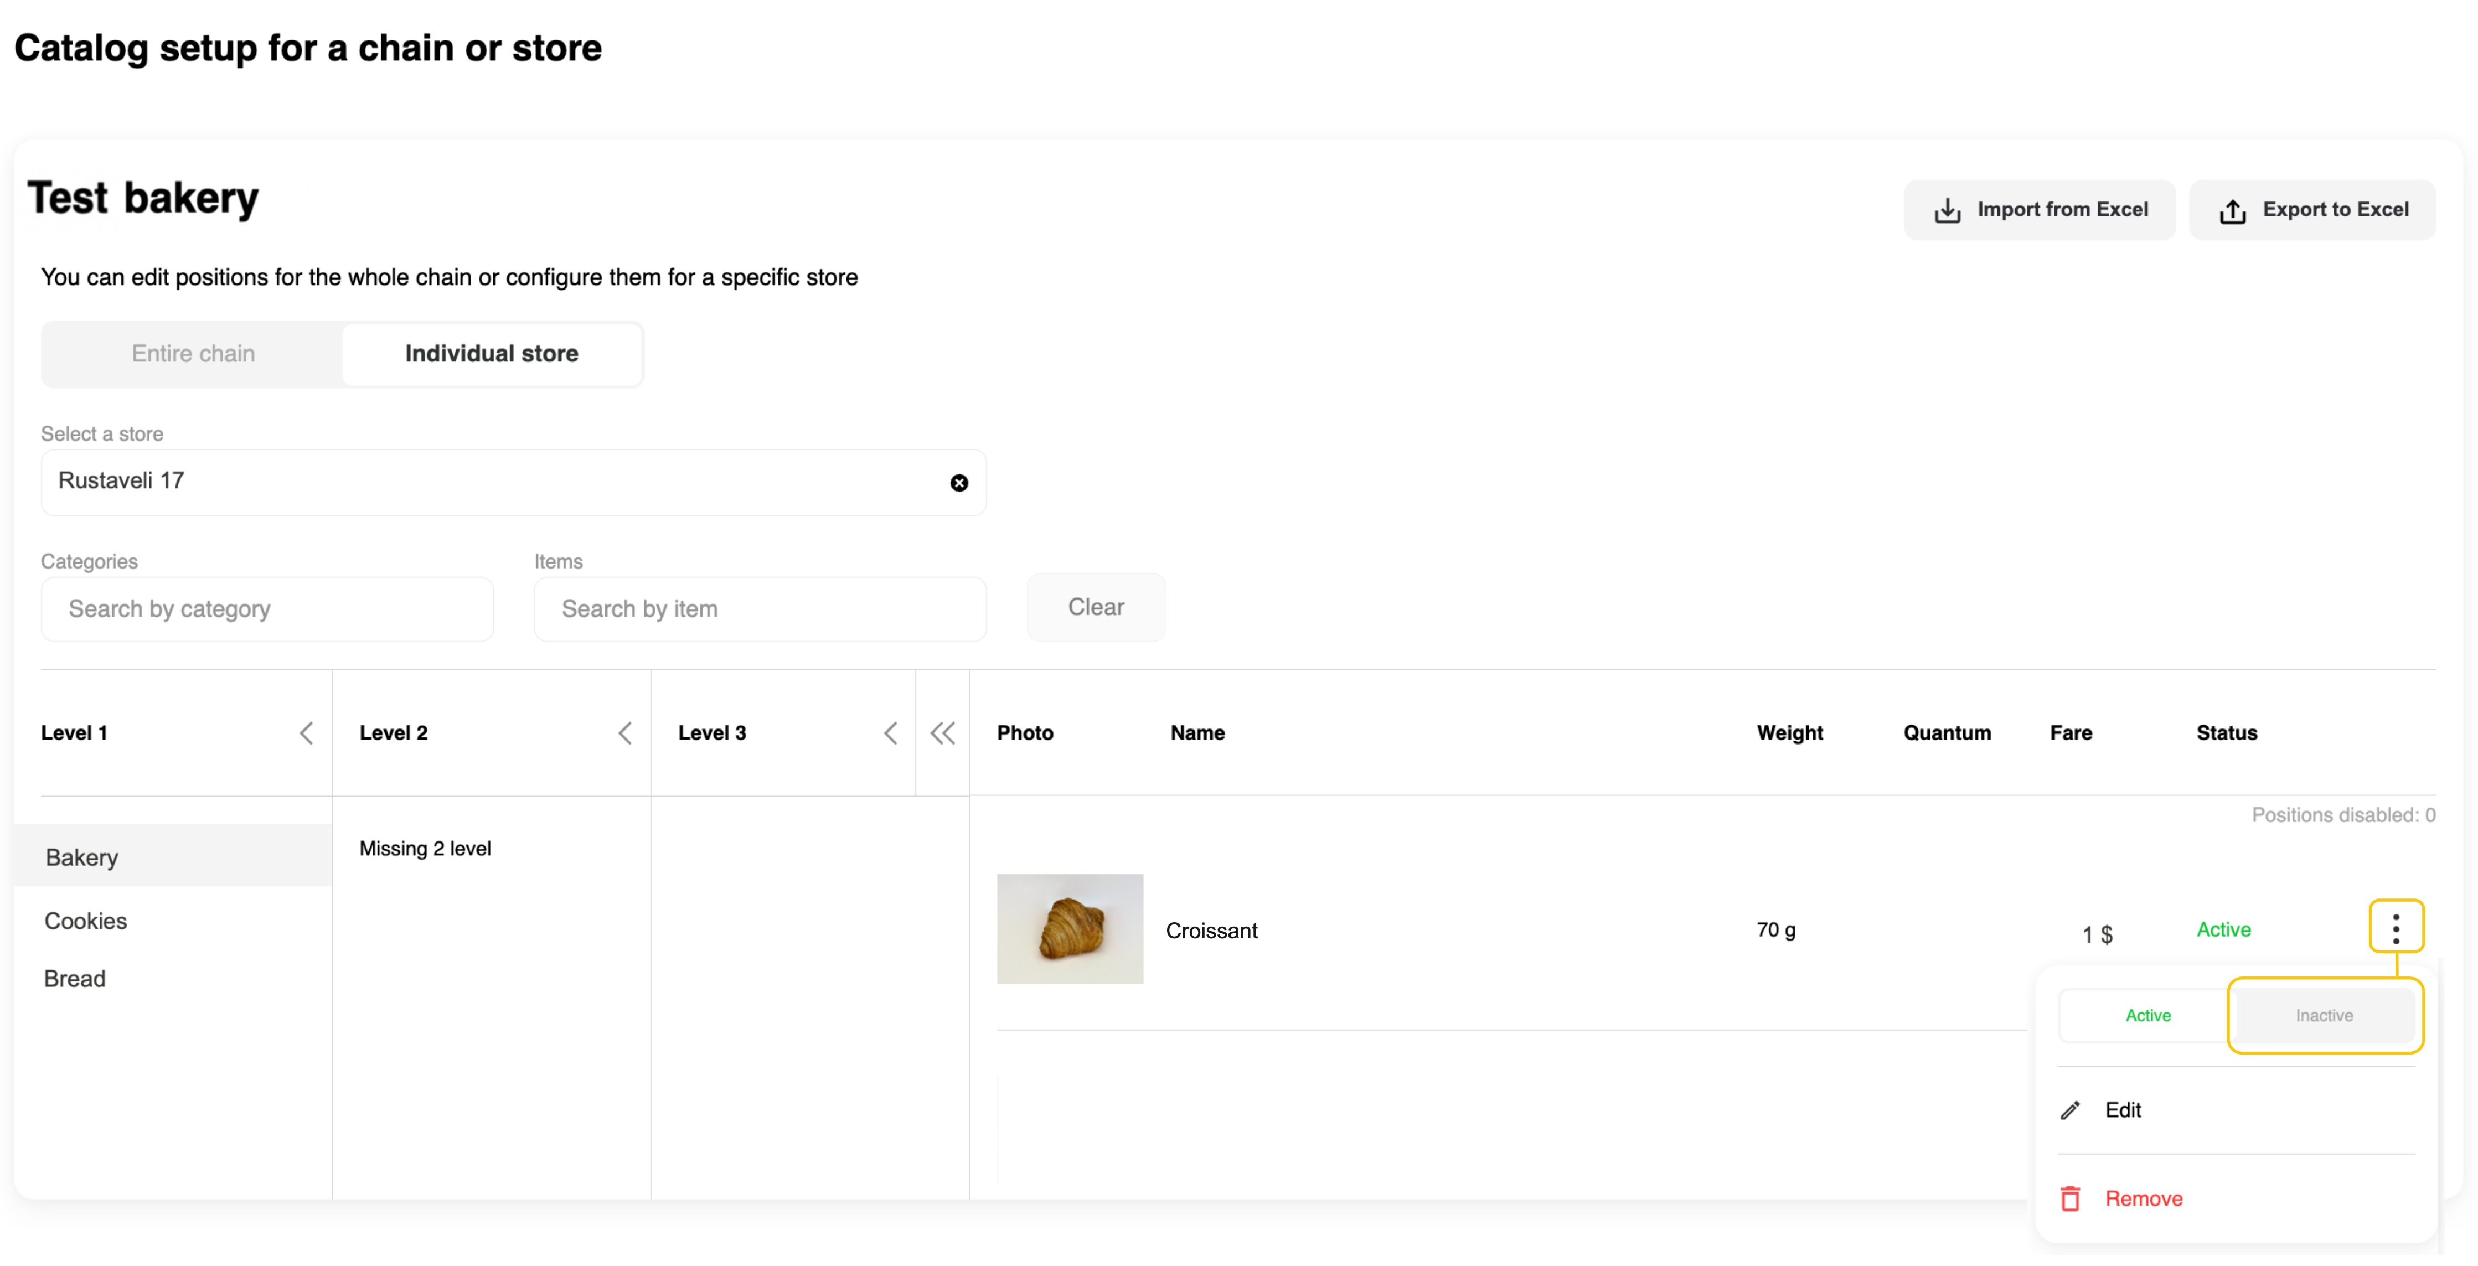Viewport: 2478px width, 1266px height.
Task: Select the Cookies category
Action: [x=86, y=921]
